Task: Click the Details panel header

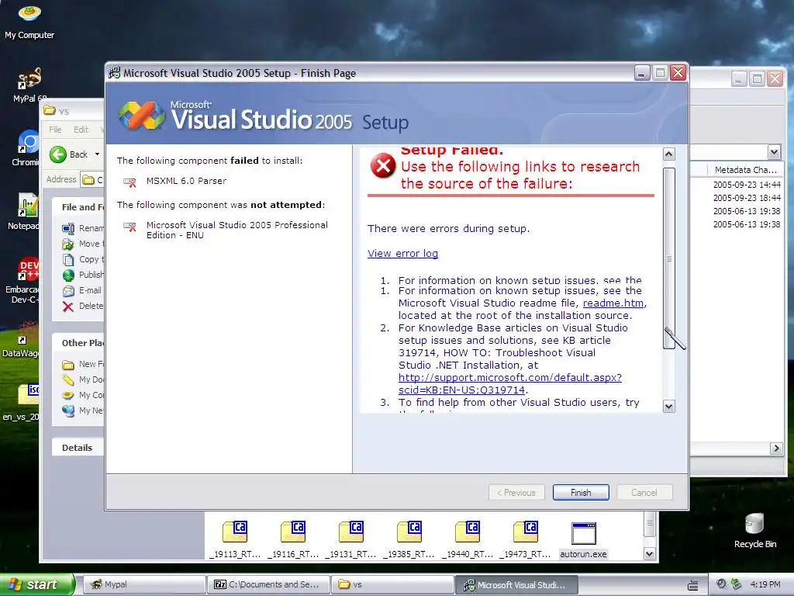Action: pyautogui.click(x=77, y=448)
